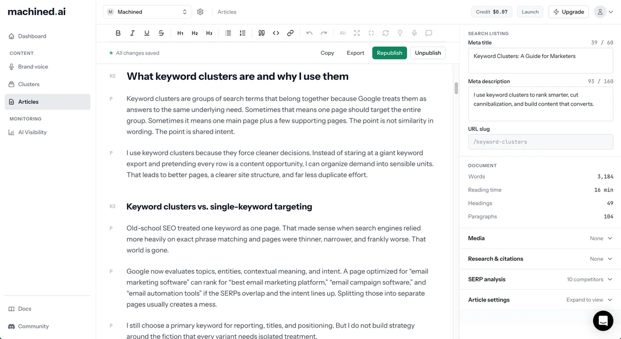621x339 pixels.
Task: Insert a blockquote
Action: [261, 33]
